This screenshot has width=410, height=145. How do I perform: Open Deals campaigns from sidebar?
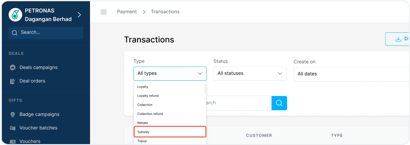point(38,67)
